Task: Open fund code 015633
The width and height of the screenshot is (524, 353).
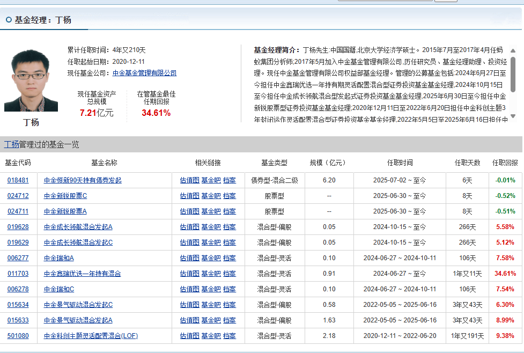Action: tap(18, 320)
